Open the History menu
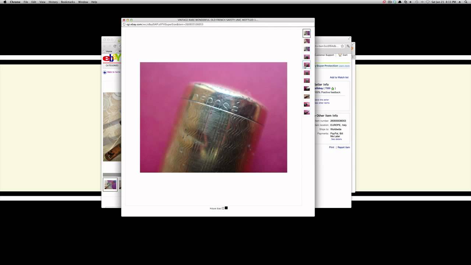Screen dimensions: 471x265 53,2
